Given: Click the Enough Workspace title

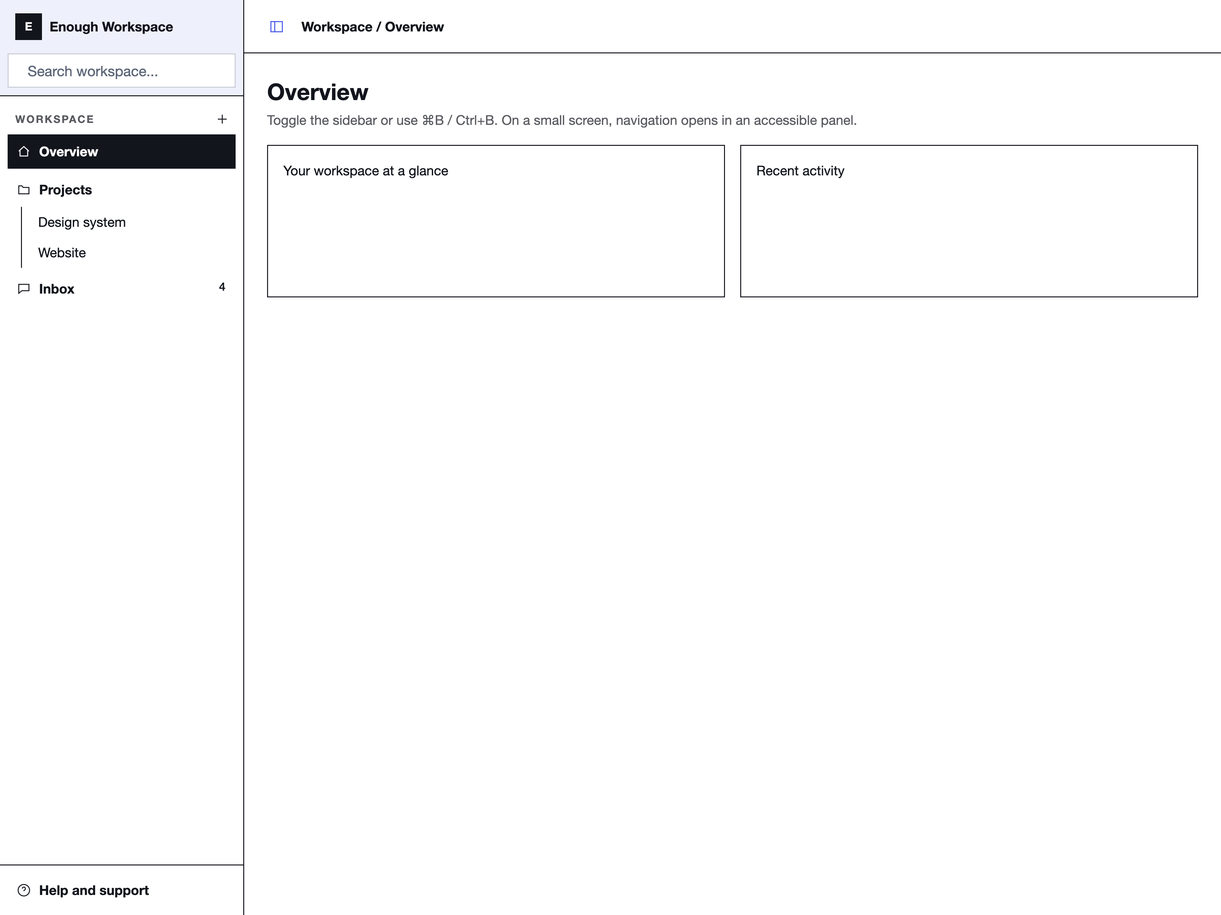Looking at the screenshot, I should (x=111, y=26).
